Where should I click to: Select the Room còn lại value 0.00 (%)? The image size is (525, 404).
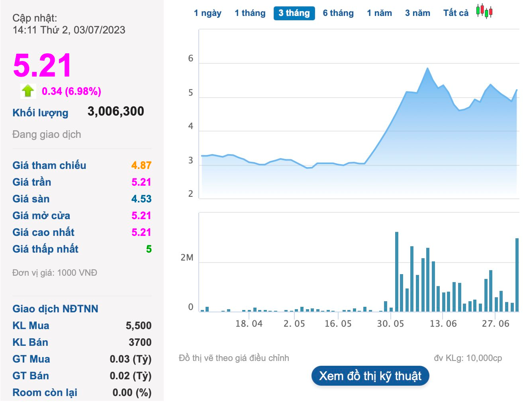pyautogui.click(x=132, y=392)
